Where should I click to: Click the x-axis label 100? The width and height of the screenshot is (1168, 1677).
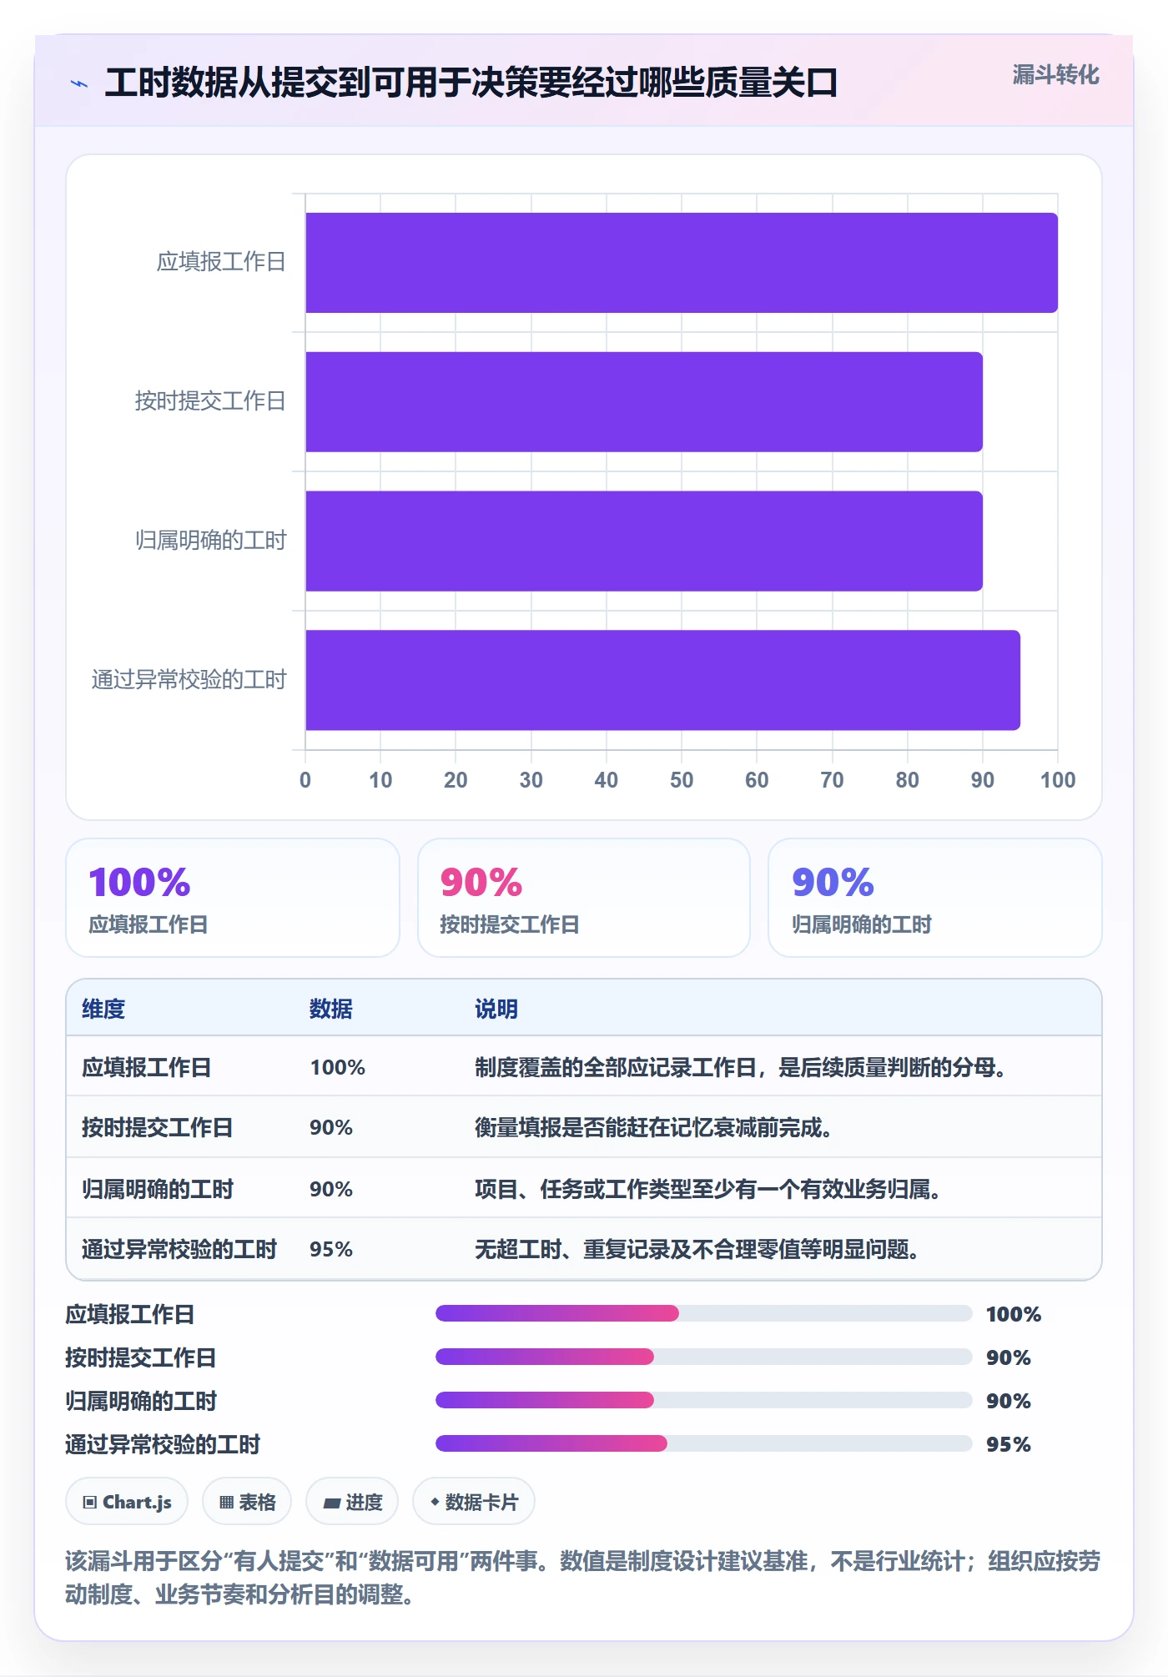tap(1058, 780)
